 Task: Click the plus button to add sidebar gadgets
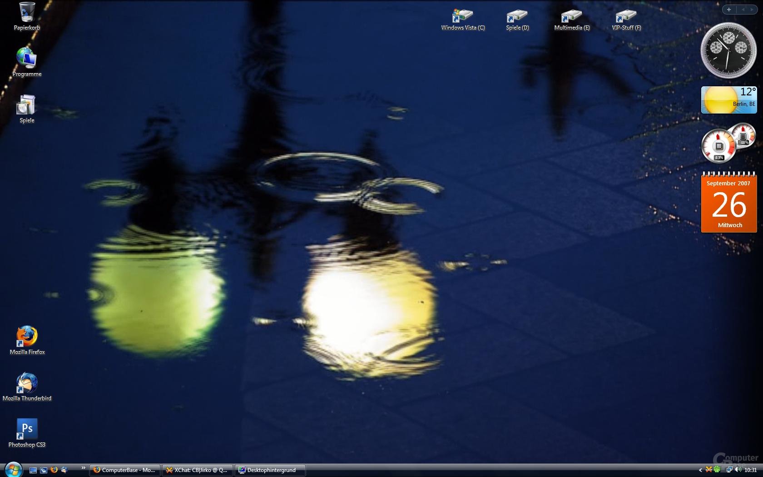(x=729, y=10)
